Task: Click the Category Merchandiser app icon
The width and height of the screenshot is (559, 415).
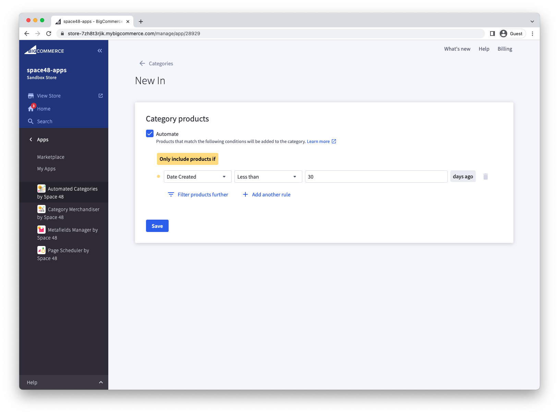Action: click(x=41, y=209)
